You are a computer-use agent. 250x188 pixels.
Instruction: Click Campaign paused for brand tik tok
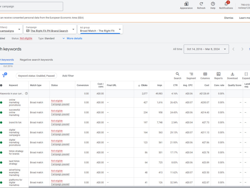pos(60,124)
